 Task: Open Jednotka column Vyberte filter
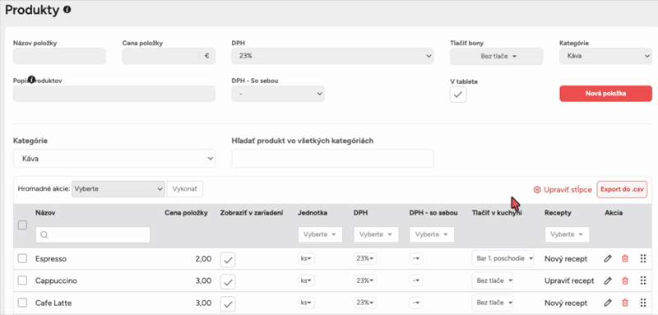[x=320, y=234]
